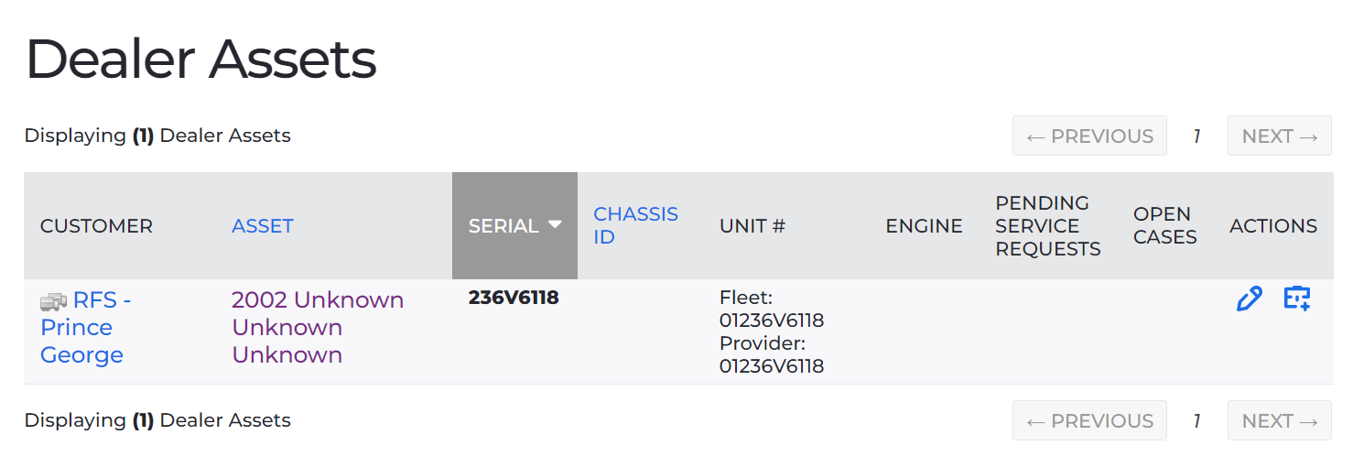Click the briefcase-plus add case icon
The width and height of the screenshot is (1353, 467).
[x=1297, y=299]
